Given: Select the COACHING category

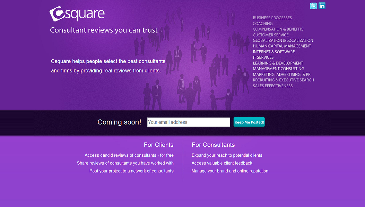Looking at the screenshot, I should coord(262,23).
